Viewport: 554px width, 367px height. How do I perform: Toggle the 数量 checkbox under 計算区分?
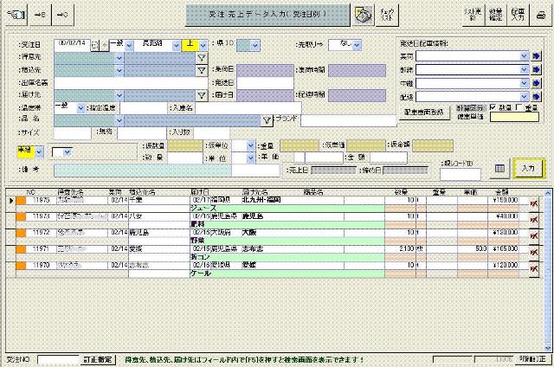click(494, 107)
